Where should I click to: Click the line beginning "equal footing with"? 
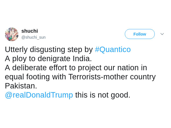click(x=80, y=77)
